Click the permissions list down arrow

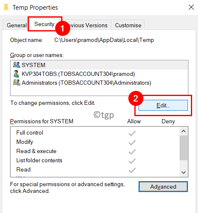click(183, 172)
